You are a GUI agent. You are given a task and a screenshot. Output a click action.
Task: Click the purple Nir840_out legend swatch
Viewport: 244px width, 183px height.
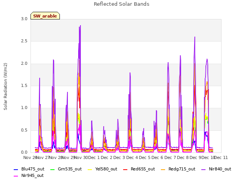pyautogui.click(x=204, y=169)
